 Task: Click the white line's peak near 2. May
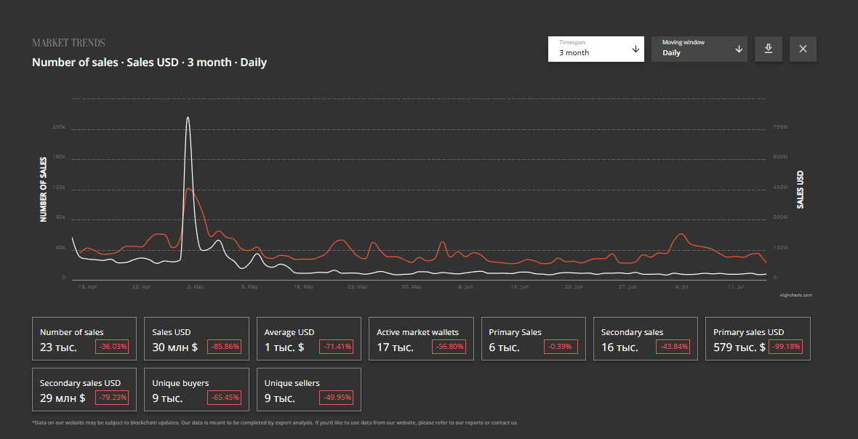tap(188, 117)
